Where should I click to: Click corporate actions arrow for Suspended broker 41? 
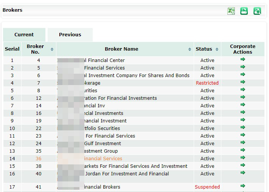pos(243,186)
